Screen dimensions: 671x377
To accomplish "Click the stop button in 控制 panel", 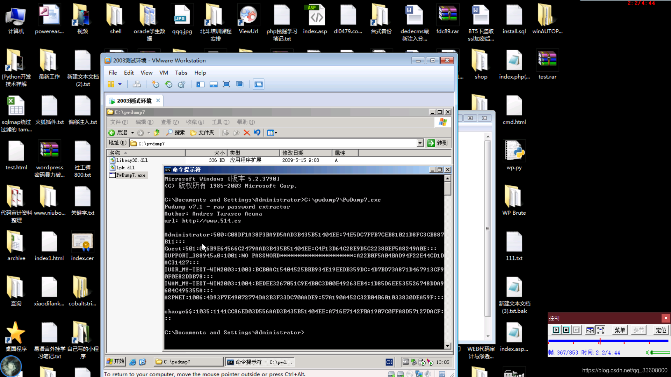I will tap(566, 330).
